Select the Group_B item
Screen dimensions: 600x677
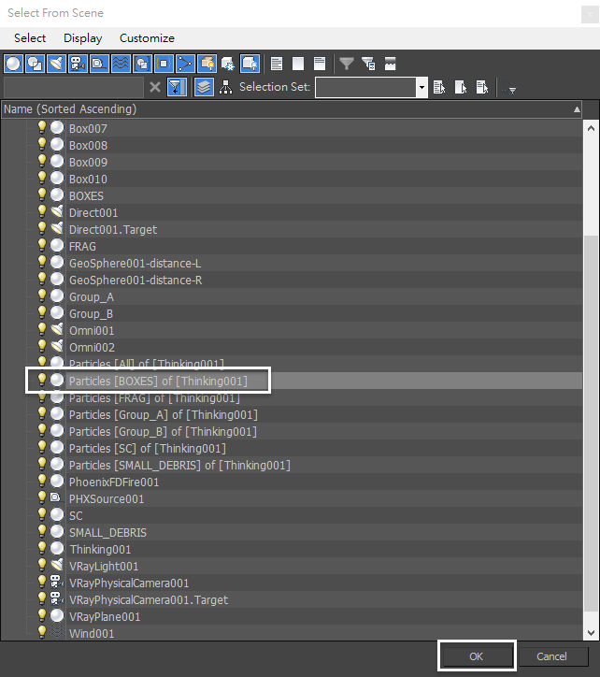[x=91, y=313]
